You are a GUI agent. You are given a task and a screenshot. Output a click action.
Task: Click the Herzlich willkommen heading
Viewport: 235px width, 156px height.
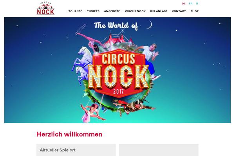69,134
